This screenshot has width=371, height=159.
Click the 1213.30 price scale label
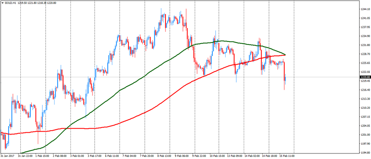365,99
